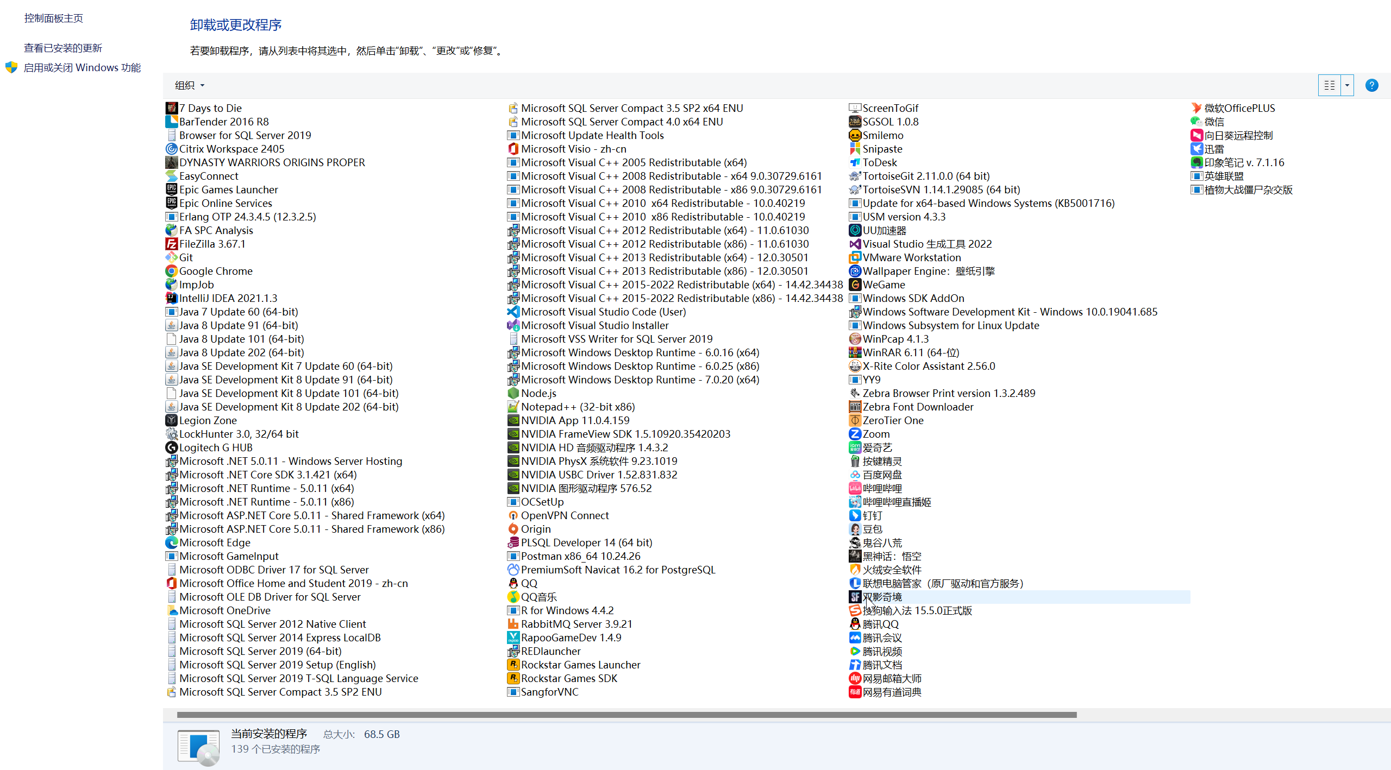Click the Node.js icon
This screenshot has height=770, width=1391.
(513, 393)
